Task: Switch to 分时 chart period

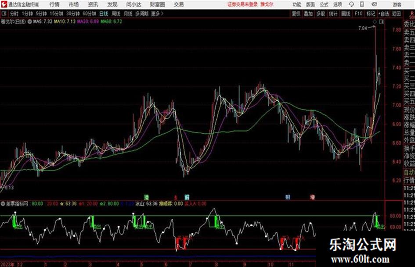Action: [14, 14]
